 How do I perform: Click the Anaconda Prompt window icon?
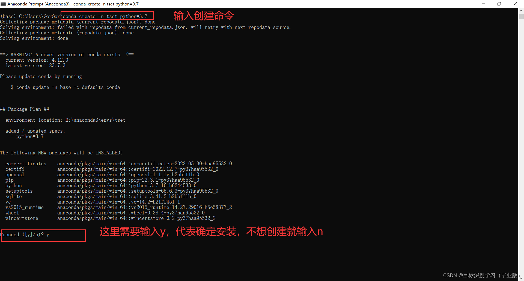(3, 4)
